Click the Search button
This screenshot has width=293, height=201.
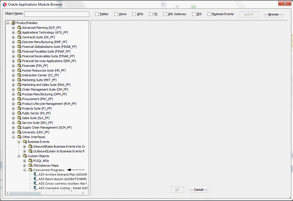(x=249, y=15)
